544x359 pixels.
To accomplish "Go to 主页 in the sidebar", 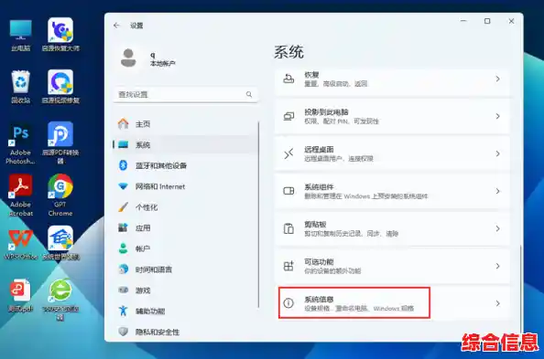I will coord(185,124).
